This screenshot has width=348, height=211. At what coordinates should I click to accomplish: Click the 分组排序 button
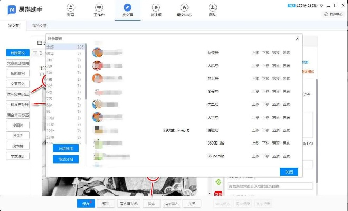(x=65, y=149)
